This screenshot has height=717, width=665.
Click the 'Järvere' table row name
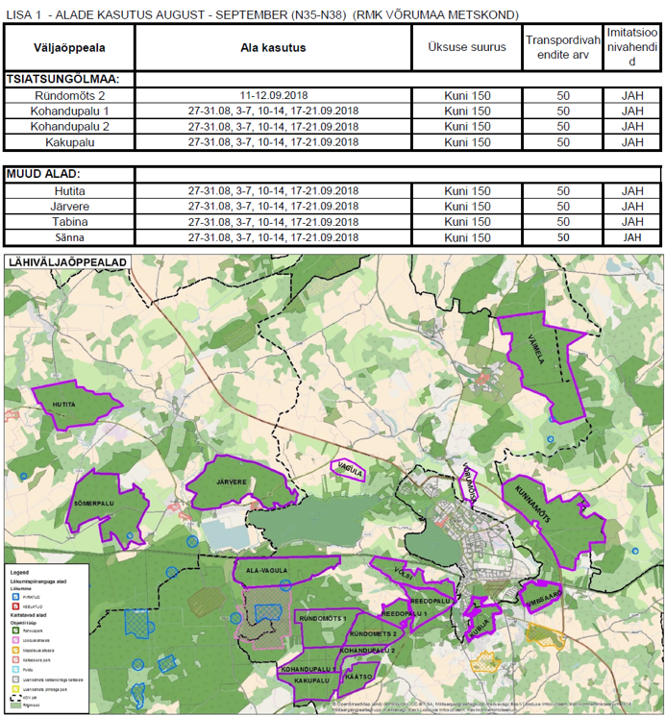tap(69, 207)
